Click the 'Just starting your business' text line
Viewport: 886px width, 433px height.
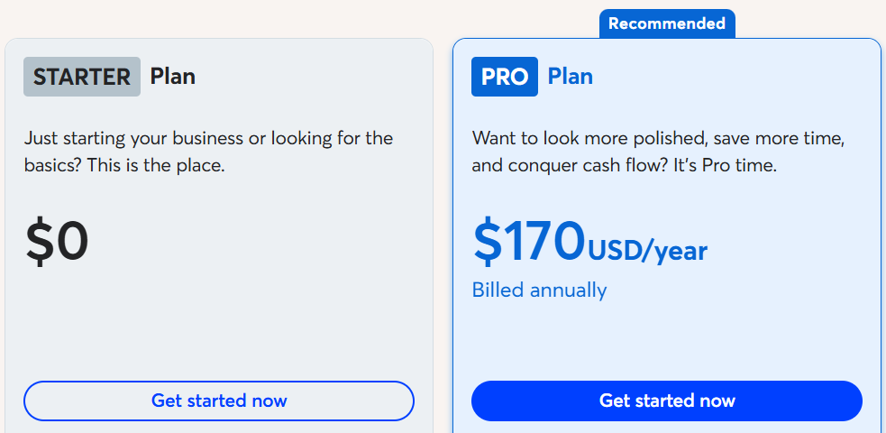tap(208, 139)
